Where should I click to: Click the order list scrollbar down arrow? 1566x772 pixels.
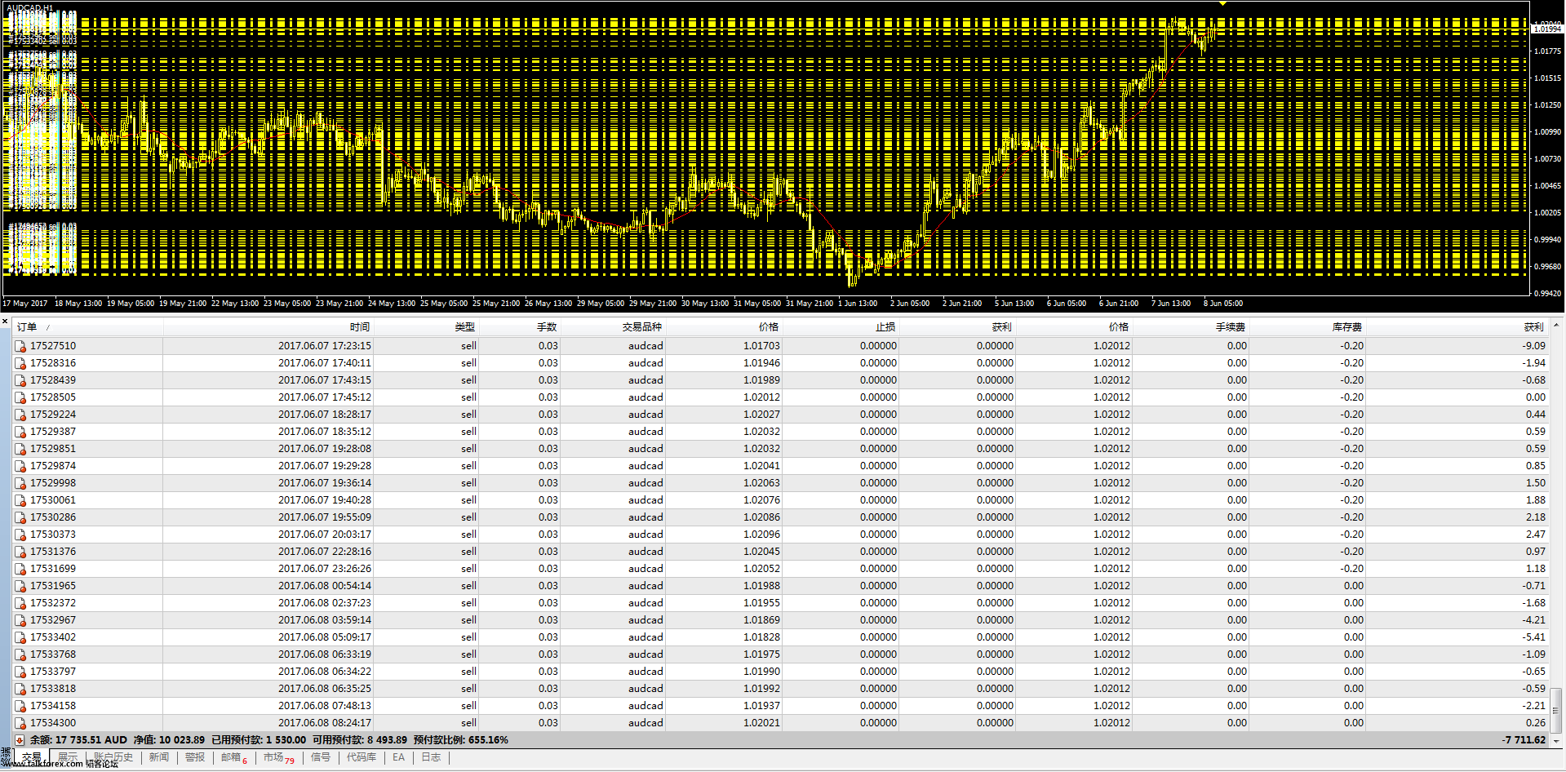coord(1557,741)
